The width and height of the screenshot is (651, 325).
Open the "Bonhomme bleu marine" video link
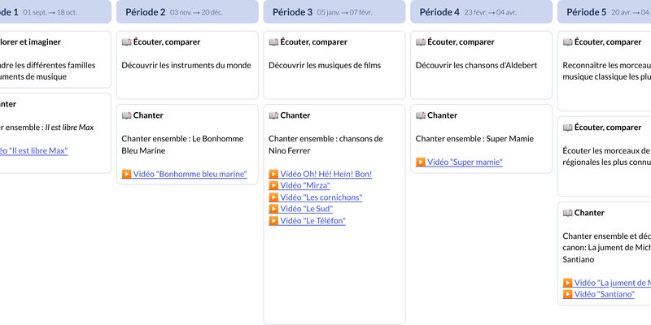pos(190,174)
